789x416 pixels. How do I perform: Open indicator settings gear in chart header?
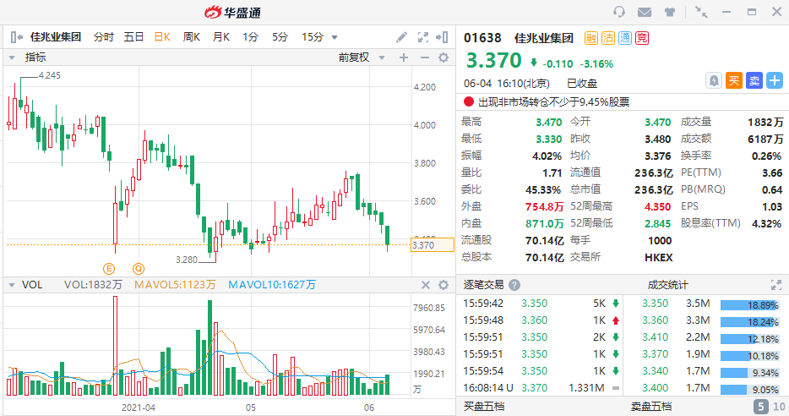click(x=443, y=57)
